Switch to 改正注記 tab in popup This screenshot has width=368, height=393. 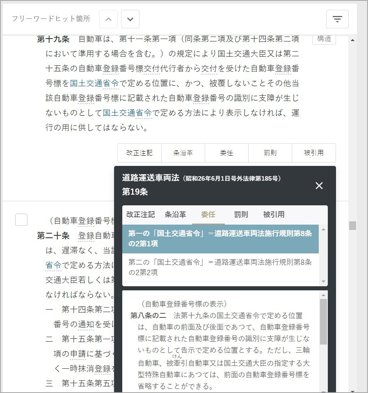click(x=140, y=214)
